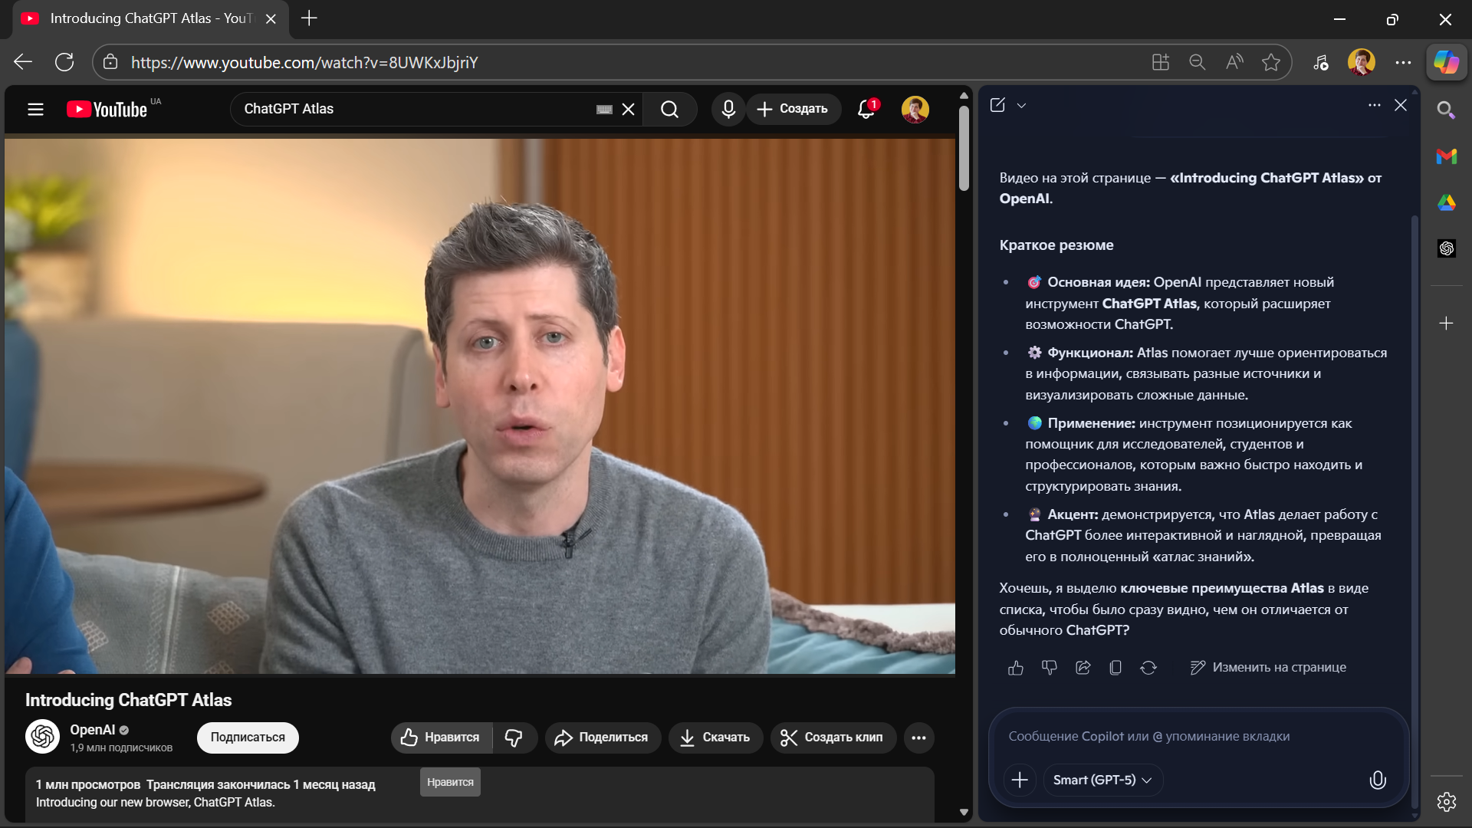Viewport: 1472px width, 828px height.
Task: Expand new chat chevron in Copilot pane
Action: point(1021,106)
